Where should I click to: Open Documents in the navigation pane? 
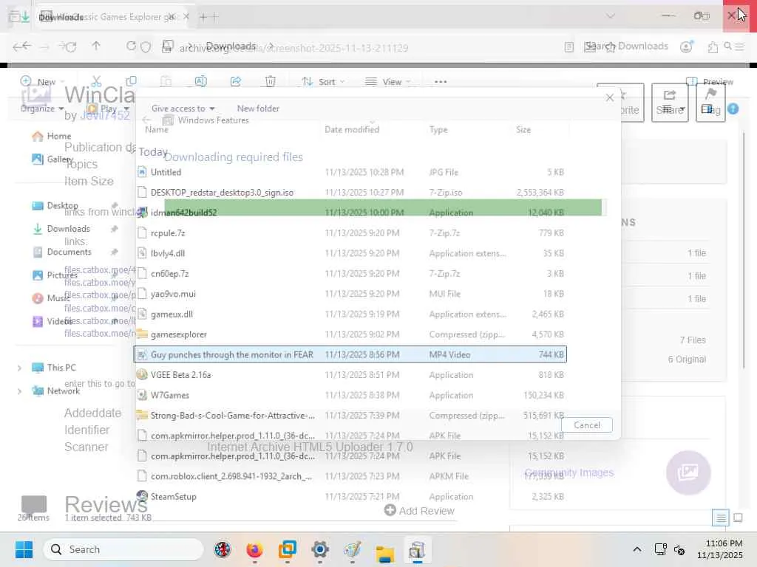61,252
